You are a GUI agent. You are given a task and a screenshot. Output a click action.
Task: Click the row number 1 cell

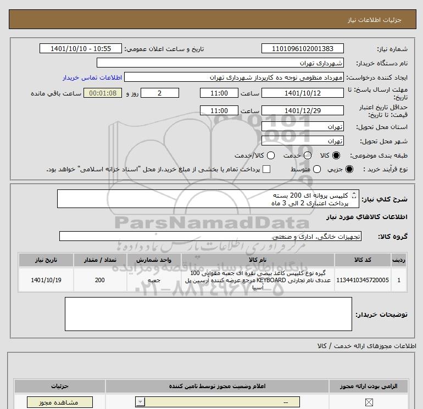pyautogui.click(x=399, y=280)
